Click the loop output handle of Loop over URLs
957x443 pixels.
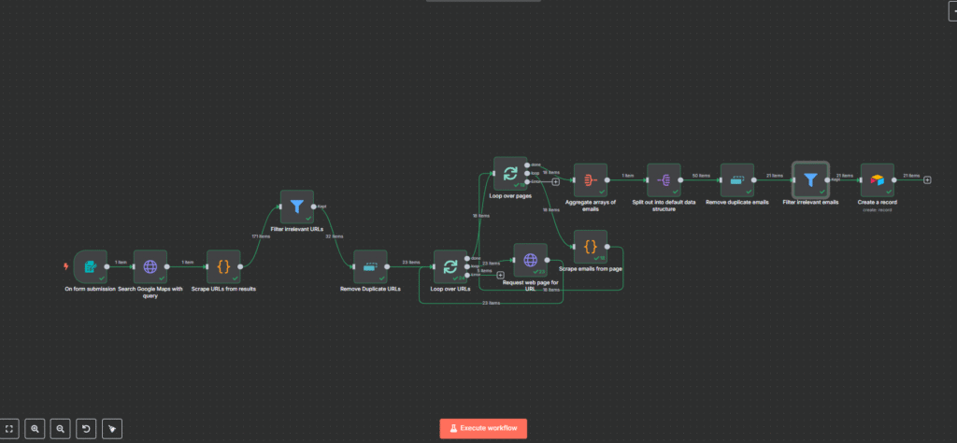coord(467,266)
